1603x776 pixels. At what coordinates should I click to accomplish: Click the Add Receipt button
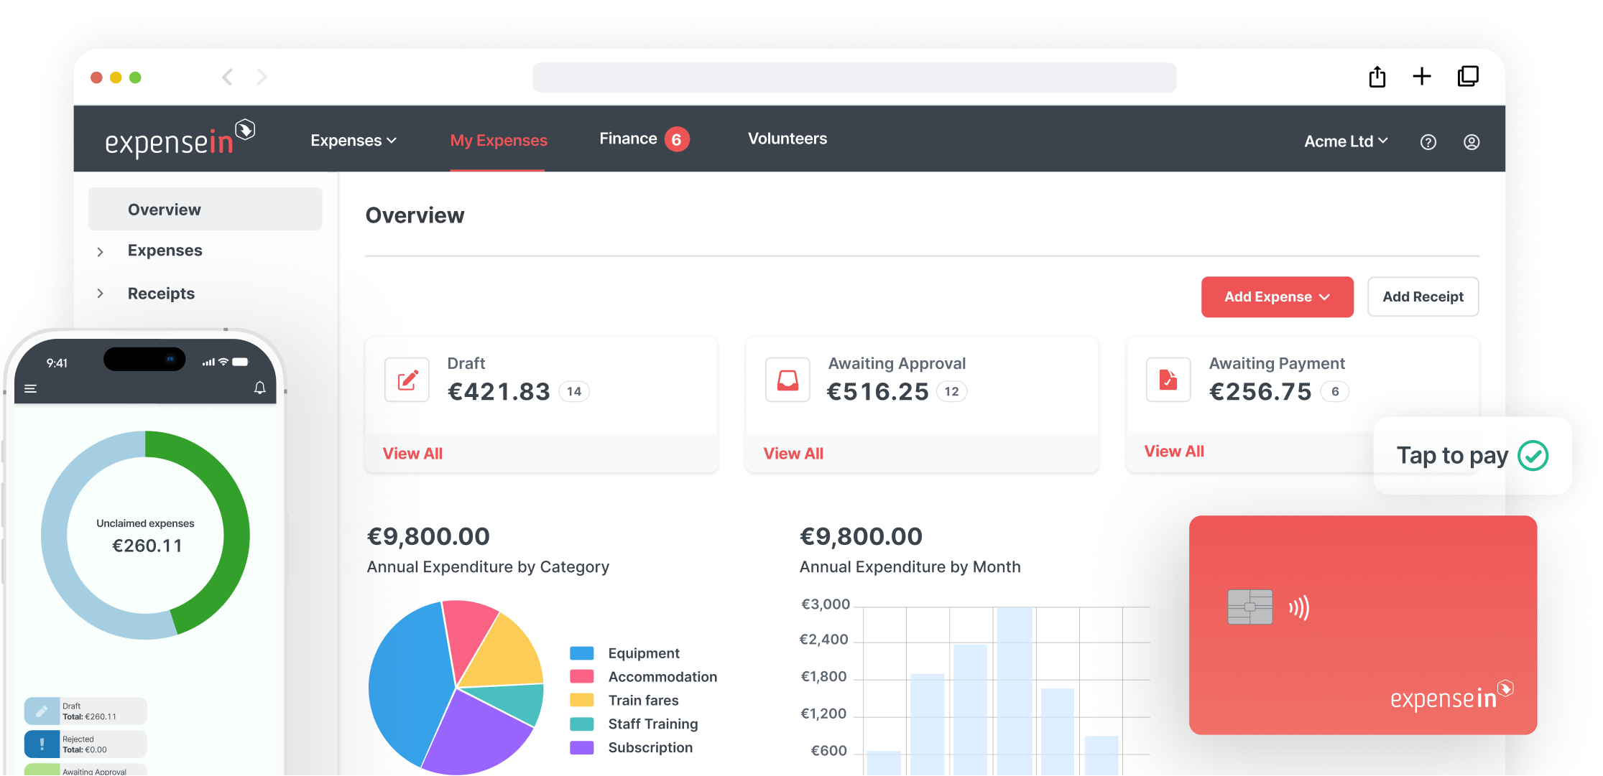[x=1423, y=296]
